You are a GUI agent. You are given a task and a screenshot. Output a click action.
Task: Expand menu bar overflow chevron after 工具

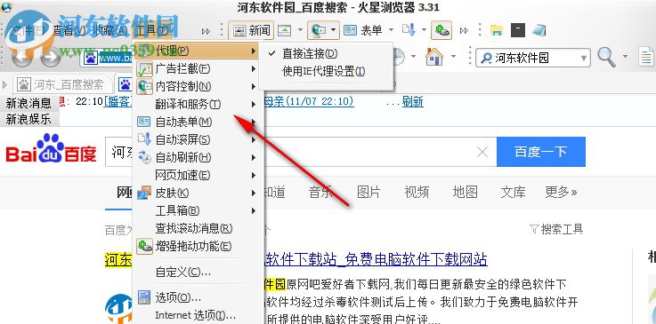pos(206,31)
